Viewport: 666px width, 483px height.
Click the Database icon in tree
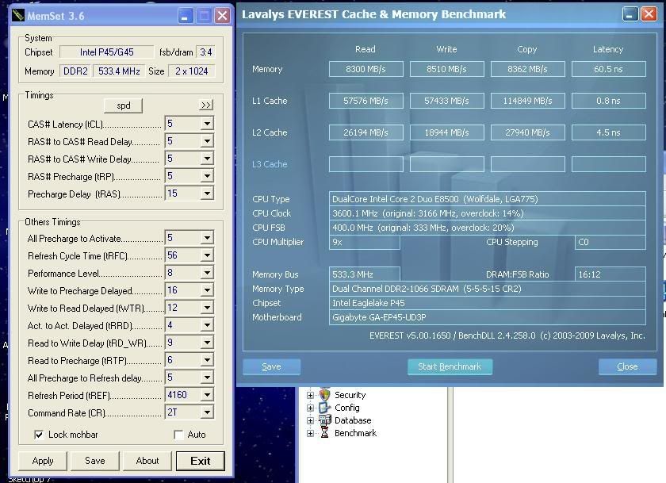(x=324, y=420)
